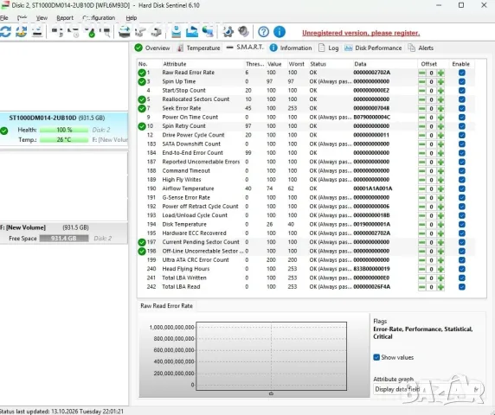This screenshot has height=415, width=495.
Task: Open the Help menu
Action: click(132, 18)
